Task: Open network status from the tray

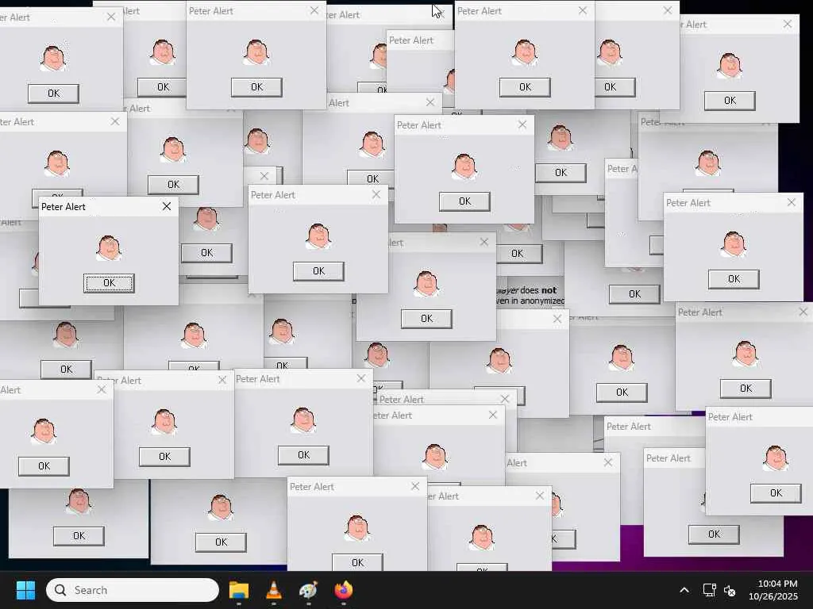Action: (709, 590)
